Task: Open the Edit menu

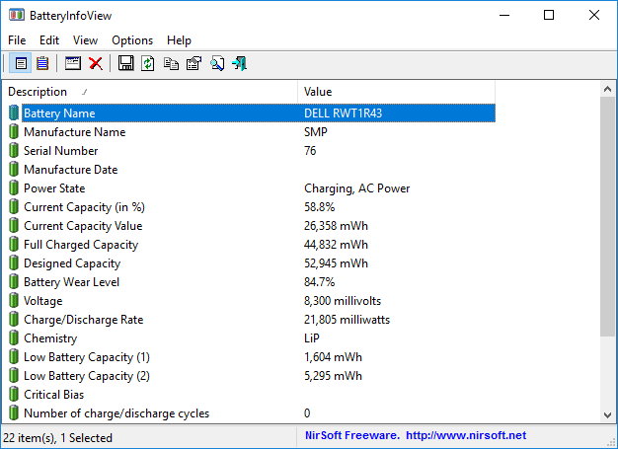Action: [x=49, y=40]
